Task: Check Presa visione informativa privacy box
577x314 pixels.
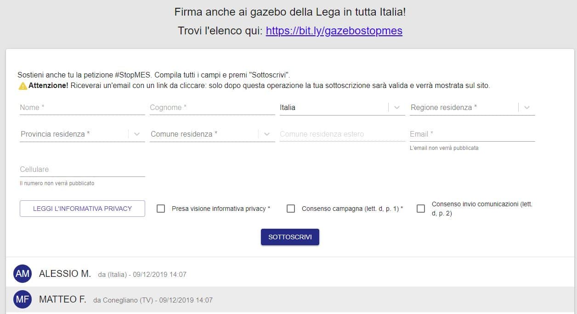Action: tap(161, 209)
